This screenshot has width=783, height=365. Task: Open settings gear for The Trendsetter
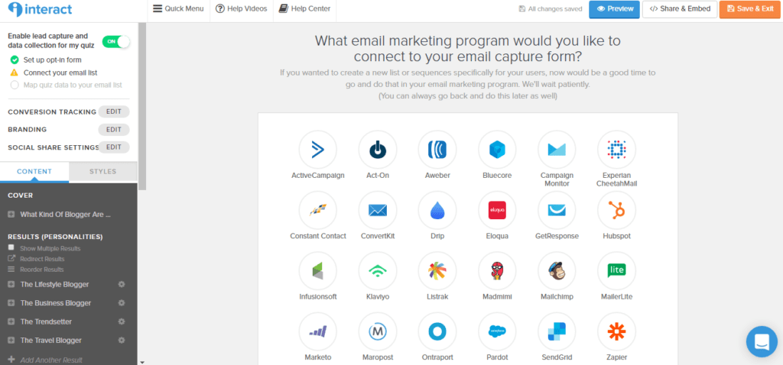[121, 321]
